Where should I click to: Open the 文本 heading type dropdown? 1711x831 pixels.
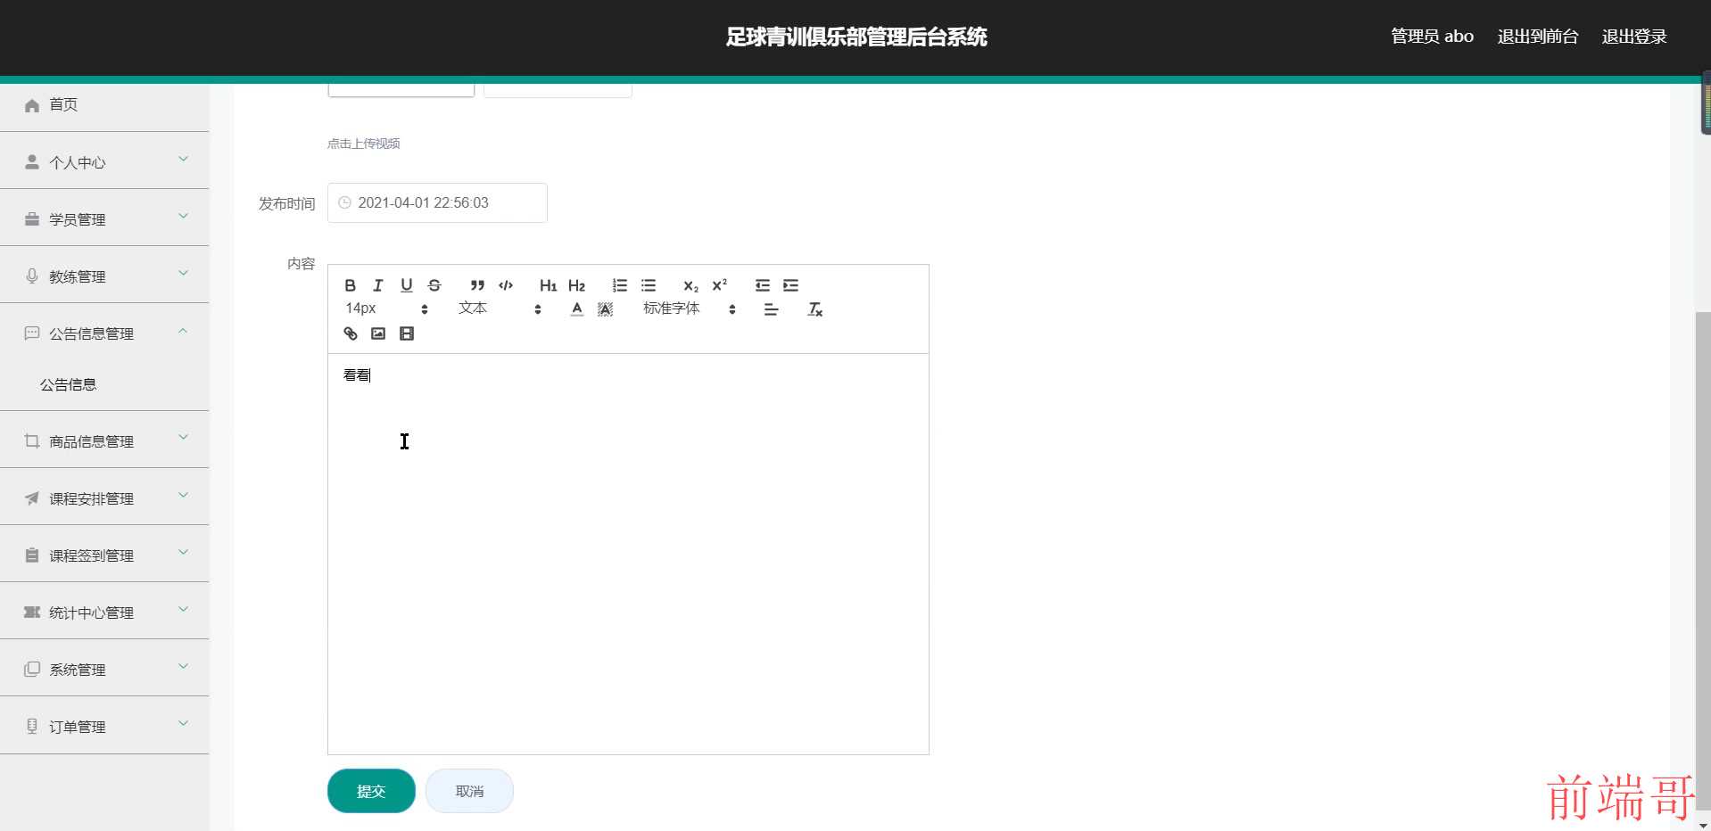coord(500,309)
